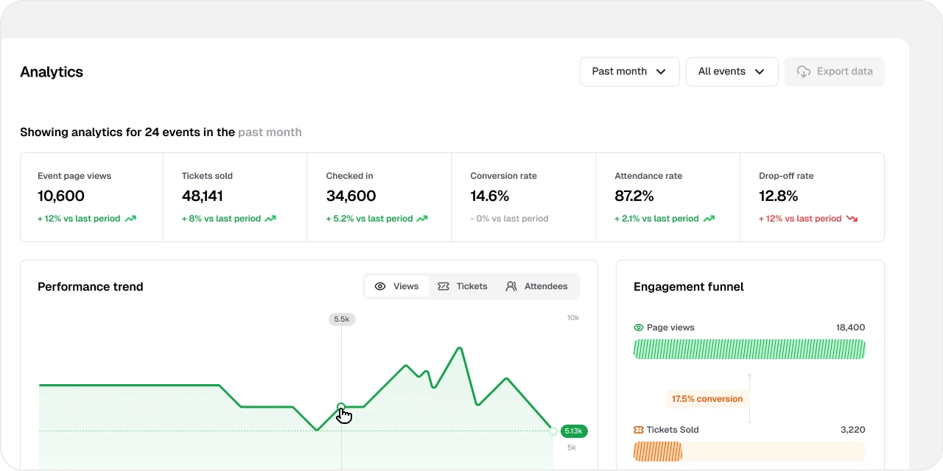Click the '+ 8% vs last period' text
The height and width of the screenshot is (471, 943).
pyautogui.click(x=221, y=219)
